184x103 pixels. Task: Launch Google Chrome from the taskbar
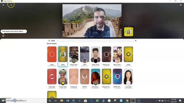pos(127,100)
